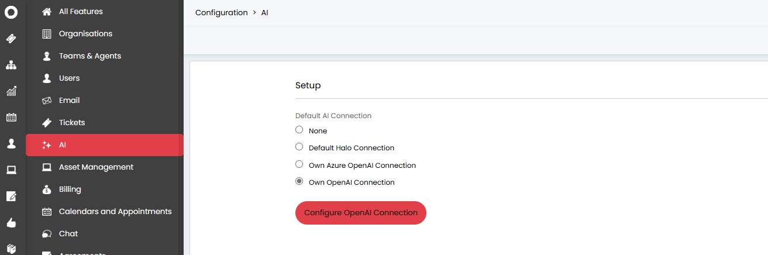Open the calendar icon in the left rail
The height and width of the screenshot is (255, 768).
(11, 118)
